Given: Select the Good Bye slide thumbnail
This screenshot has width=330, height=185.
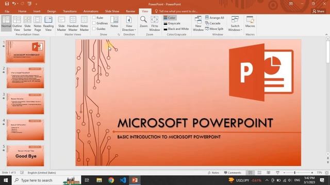Looking at the screenshot, I should click(x=25, y=156).
